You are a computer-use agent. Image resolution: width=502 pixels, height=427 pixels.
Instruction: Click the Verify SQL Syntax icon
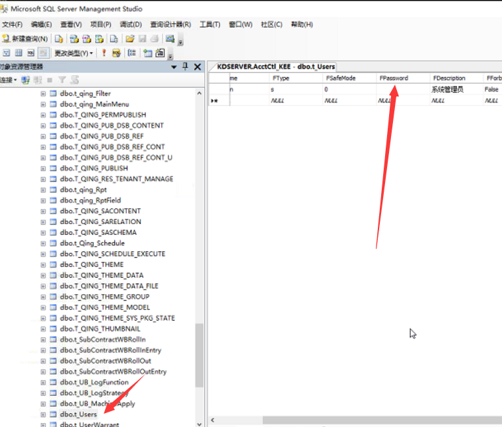coord(116,53)
